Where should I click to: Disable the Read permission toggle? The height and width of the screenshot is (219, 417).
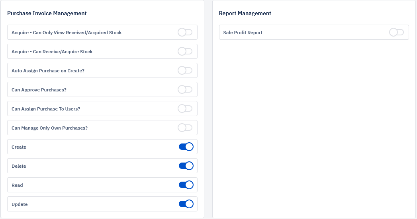(186, 185)
